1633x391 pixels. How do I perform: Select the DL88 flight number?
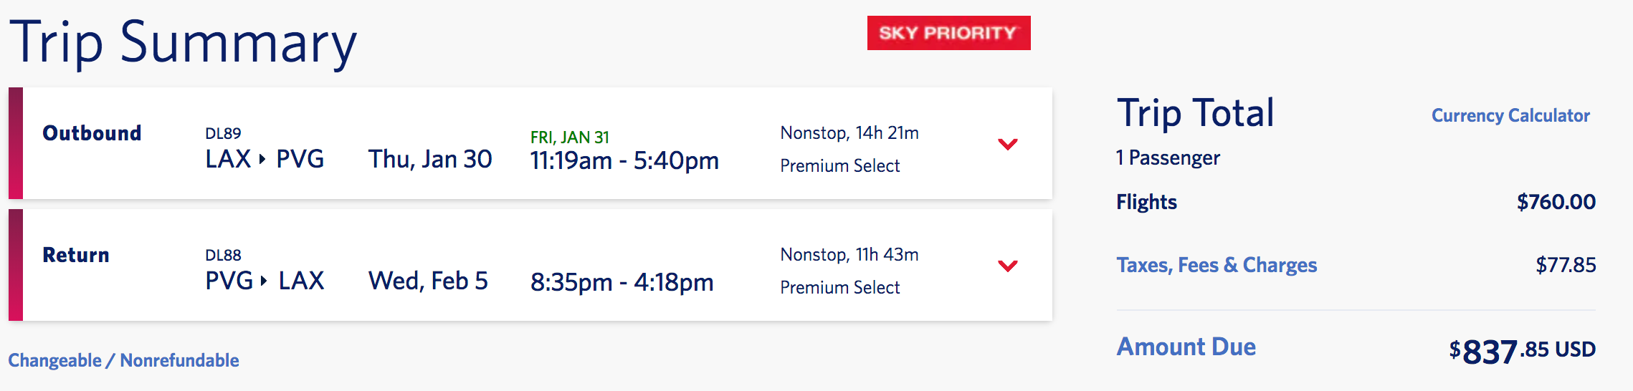223,255
